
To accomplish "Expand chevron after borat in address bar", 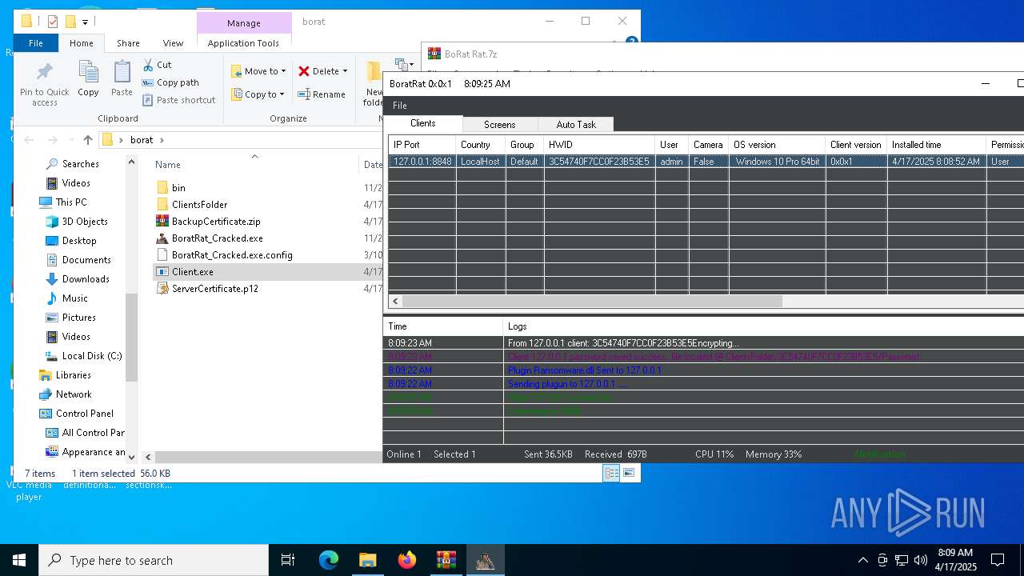I will pos(162,140).
